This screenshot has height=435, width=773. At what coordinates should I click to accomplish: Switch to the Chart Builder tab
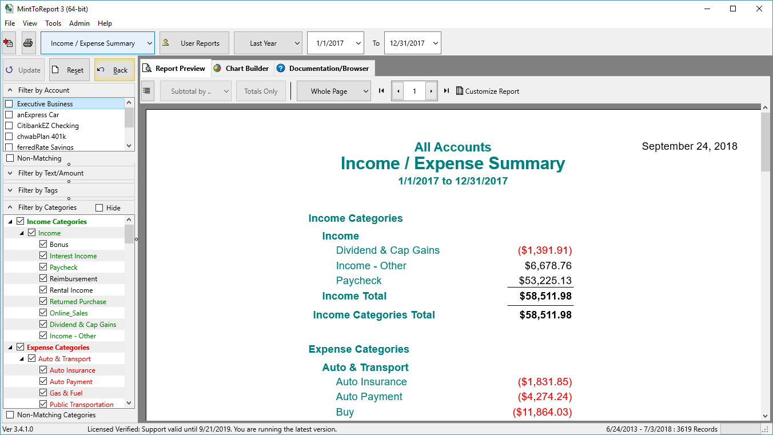point(242,68)
